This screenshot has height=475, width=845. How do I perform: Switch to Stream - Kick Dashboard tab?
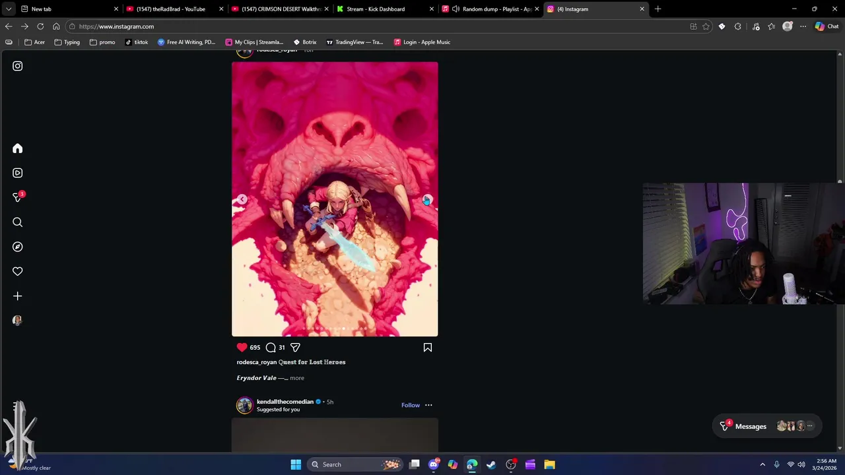(385, 9)
